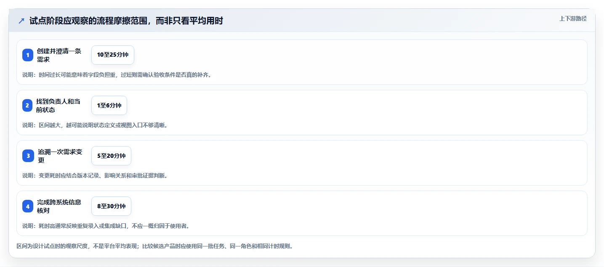This screenshot has width=604, height=267.
Task: Click the 追溯一次需求变更 label
Action: [60, 156]
